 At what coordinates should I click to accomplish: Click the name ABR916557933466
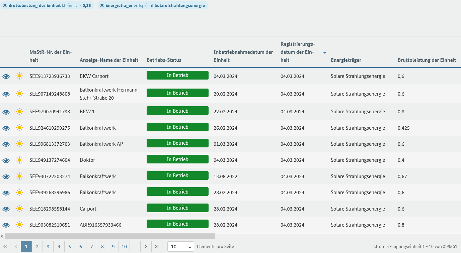click(x=100, y=225)
